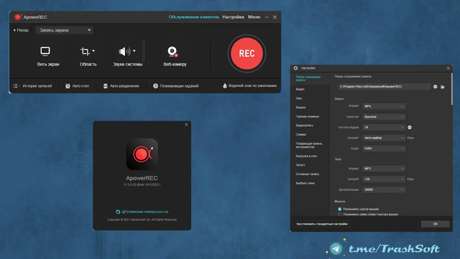Screen dimensions: 460x259
Task: Open the video Format MP4 dropdown
Action: pyautogui.click(x=384, y=106)
